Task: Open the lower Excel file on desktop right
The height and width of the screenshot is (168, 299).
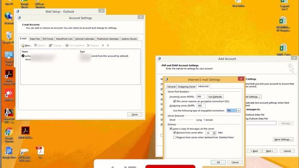Action: [283, 49]
